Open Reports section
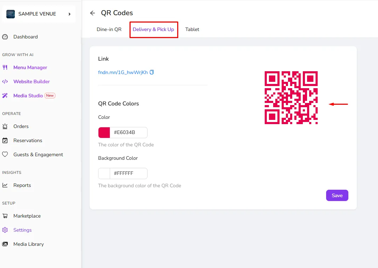378x268 pixels. (x=22, y=185)
